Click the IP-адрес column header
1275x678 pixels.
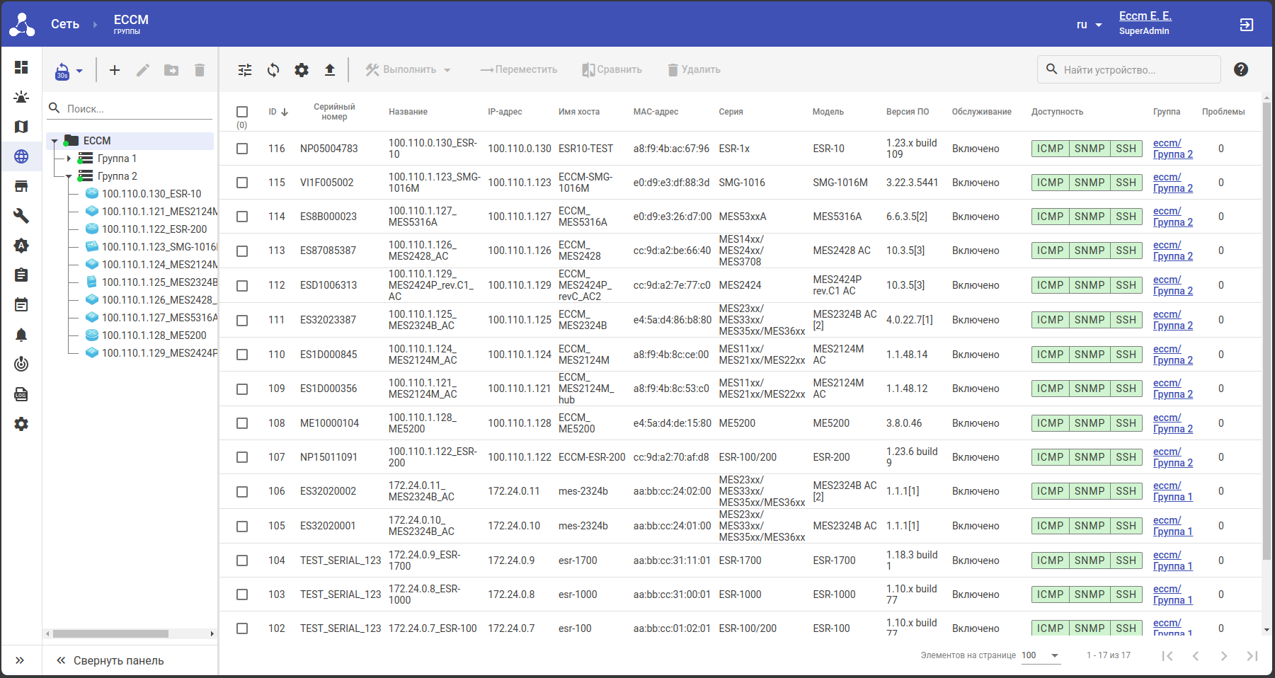(x=505, y=112)
